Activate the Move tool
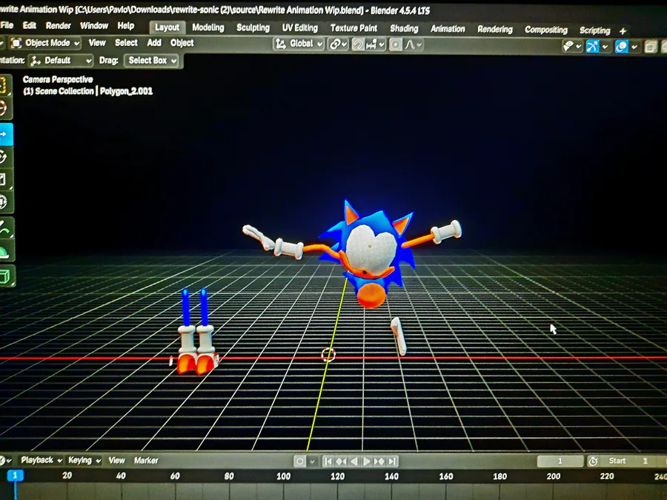 [5, 134]
